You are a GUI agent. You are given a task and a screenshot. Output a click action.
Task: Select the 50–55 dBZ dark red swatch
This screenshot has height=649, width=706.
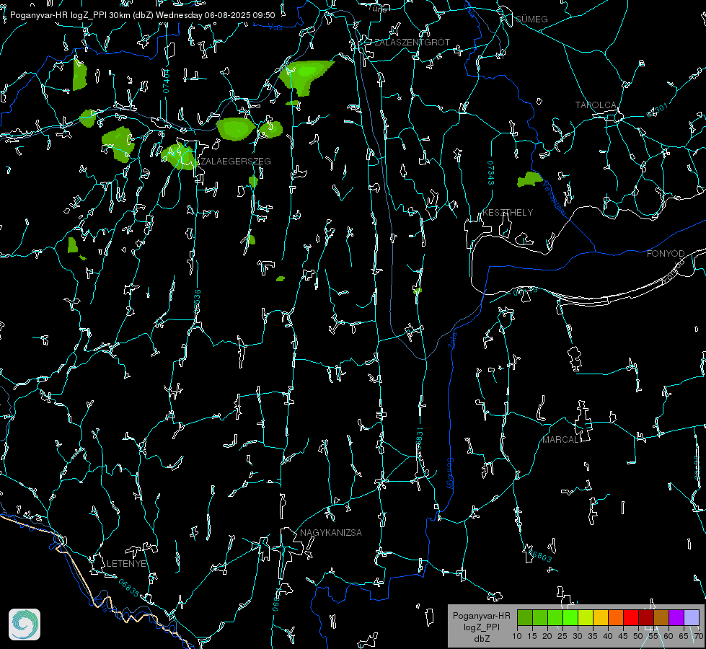[x=646, y=617]
